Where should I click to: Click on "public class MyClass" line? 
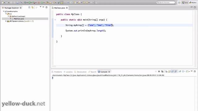[69, 14]
